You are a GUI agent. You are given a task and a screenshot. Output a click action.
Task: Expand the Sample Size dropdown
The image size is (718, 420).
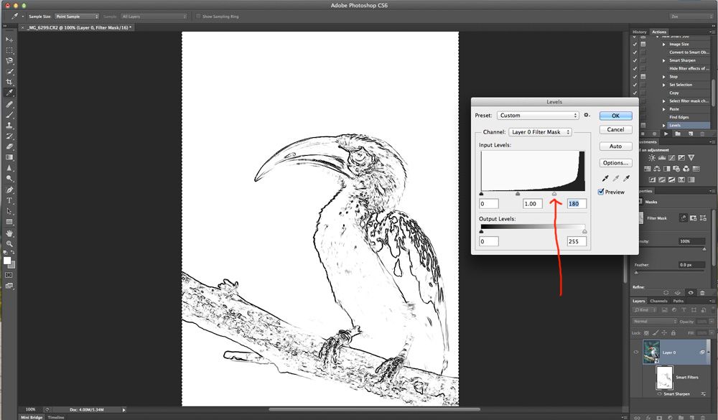77,16
